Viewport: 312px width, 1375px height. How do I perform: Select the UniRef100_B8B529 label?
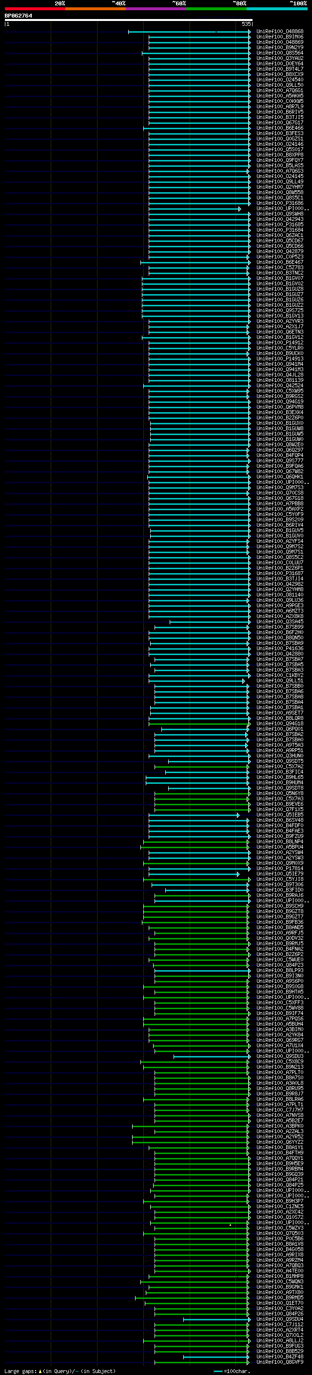(x=279, y=1351)
